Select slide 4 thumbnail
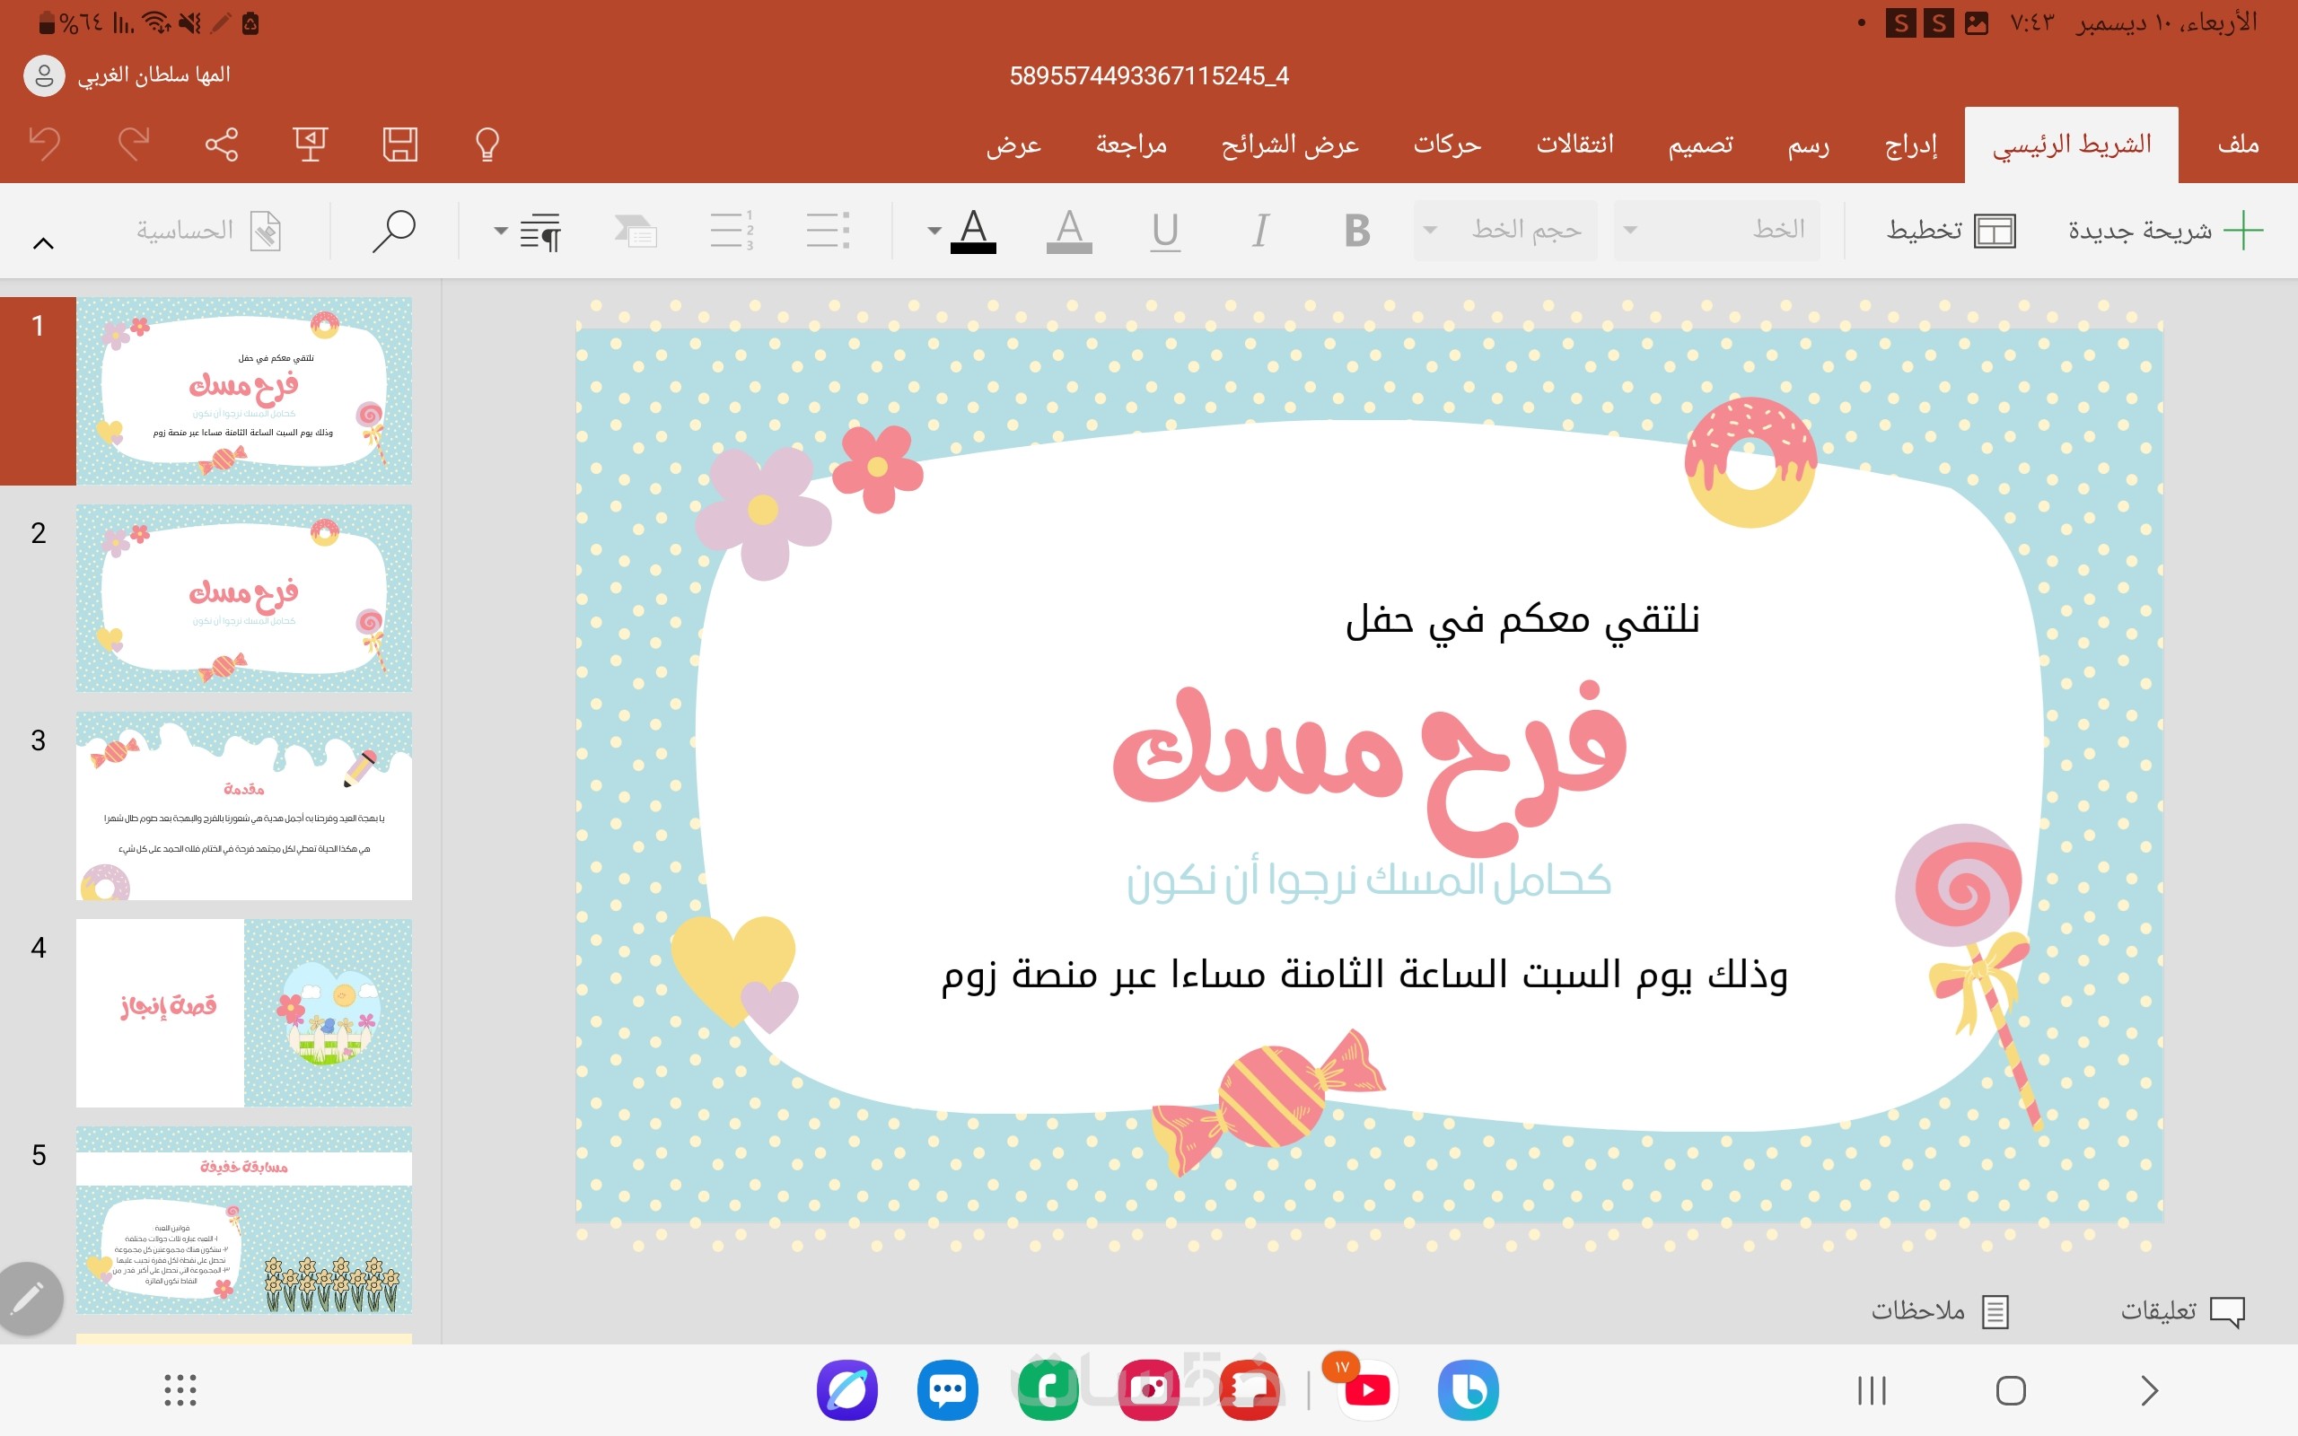2298x1436 pixels. (x=244, y=1012)
